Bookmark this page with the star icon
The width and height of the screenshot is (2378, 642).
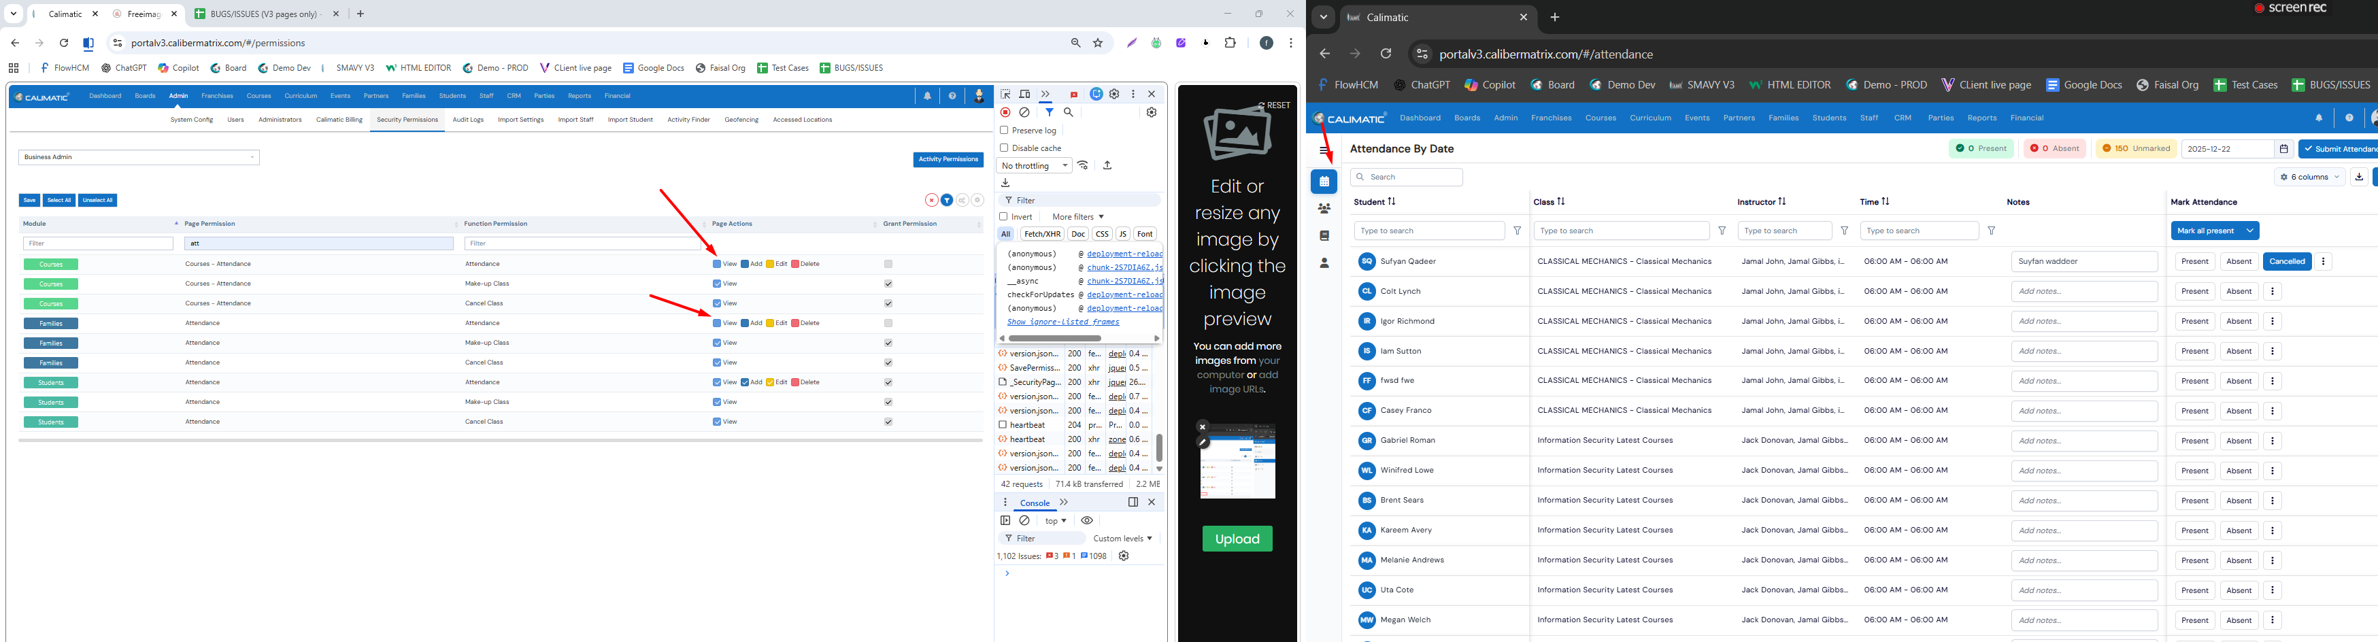point(1098,42)
